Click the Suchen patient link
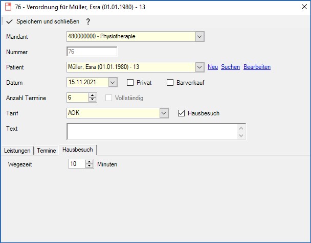Viewport: 311px width, 243px height. pos(230,67)
